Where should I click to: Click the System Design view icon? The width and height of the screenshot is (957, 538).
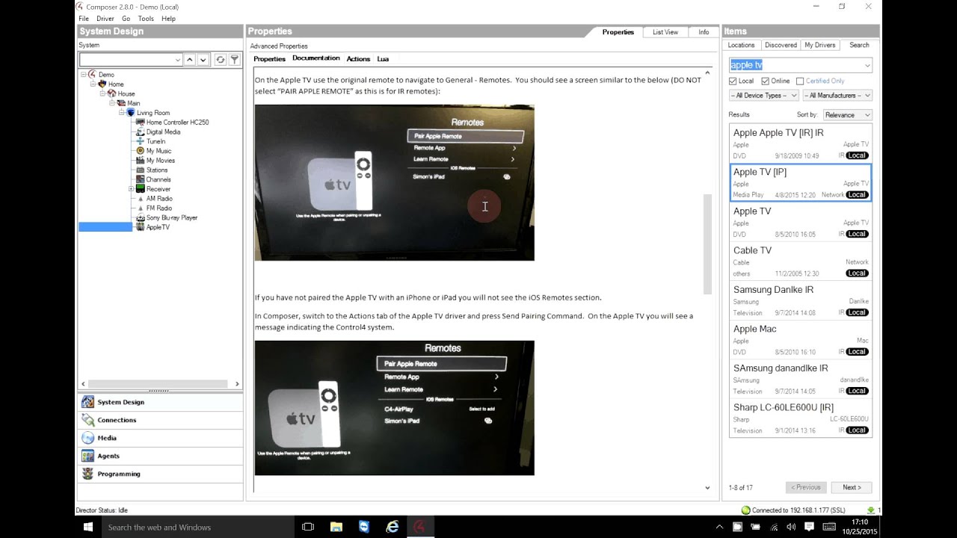pyautogui.click(x=88, y=402)
